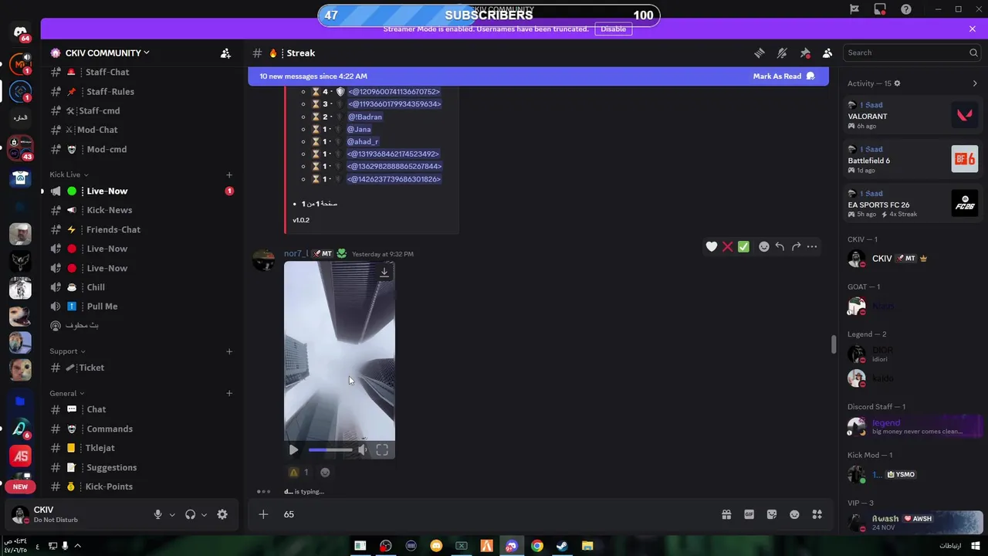Seek within the video progress bar

coord(330,450)
